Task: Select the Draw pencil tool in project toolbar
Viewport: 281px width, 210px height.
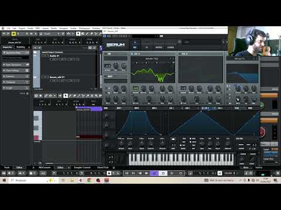Action: pyautogui.click(x=87, y=34)
